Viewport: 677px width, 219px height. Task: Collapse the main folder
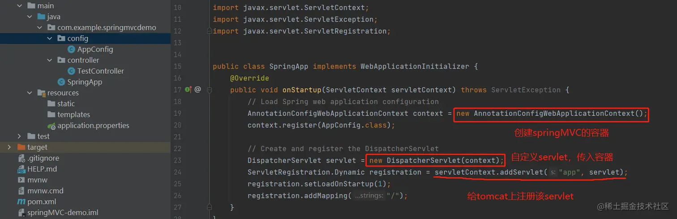pos(19,6)
